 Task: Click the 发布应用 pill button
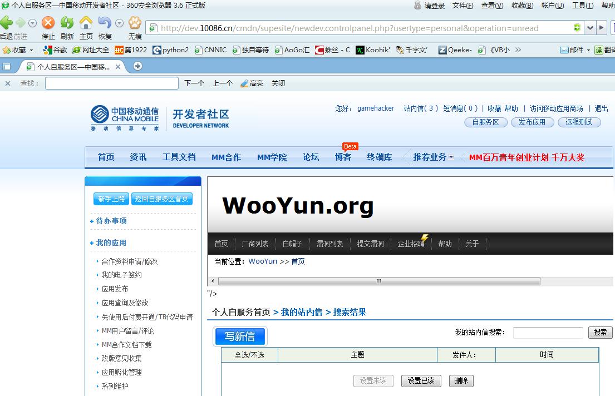click(532, 122)
